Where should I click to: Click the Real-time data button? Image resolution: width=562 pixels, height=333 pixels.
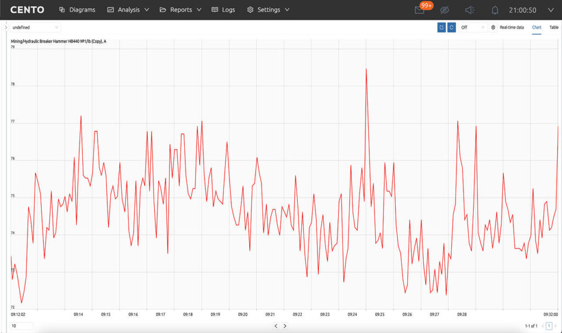[512, 27]
